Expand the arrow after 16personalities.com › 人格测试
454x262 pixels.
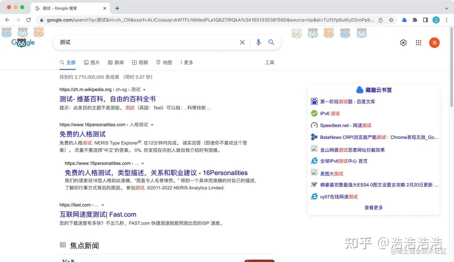coord(152,125)
